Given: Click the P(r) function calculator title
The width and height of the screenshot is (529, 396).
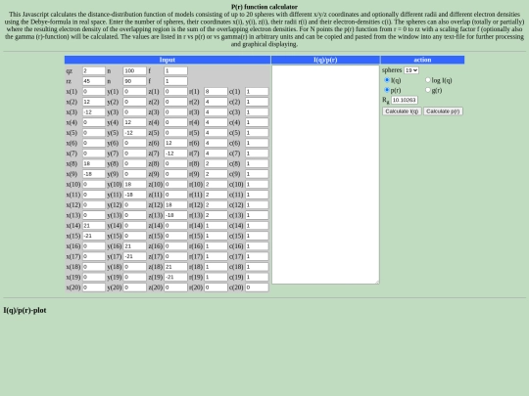Looking at the screenshot, I should point(264,7).
